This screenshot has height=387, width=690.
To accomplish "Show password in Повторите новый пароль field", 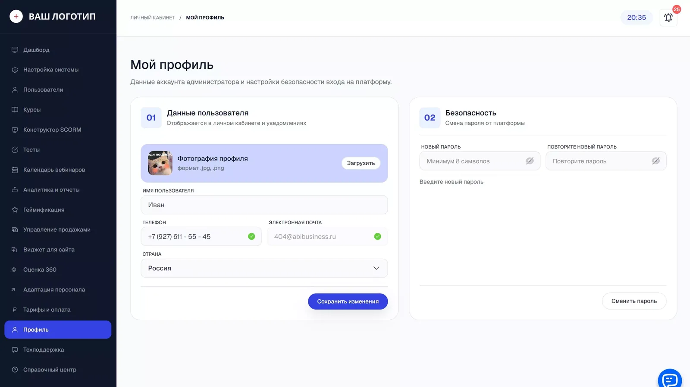I will (x=655, y=161).
